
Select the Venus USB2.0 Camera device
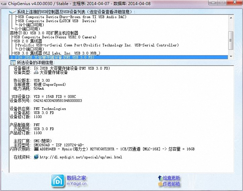pos(55,37)
